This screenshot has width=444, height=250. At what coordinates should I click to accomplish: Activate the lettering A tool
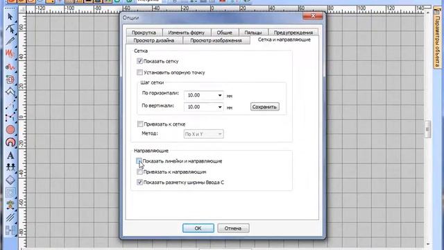(10, 155)
